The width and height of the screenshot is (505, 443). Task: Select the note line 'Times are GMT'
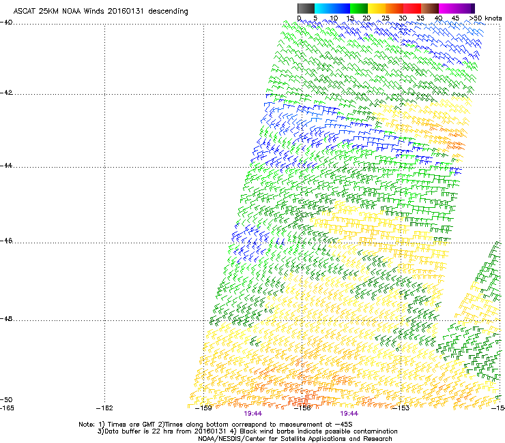(x=132, y=425)
